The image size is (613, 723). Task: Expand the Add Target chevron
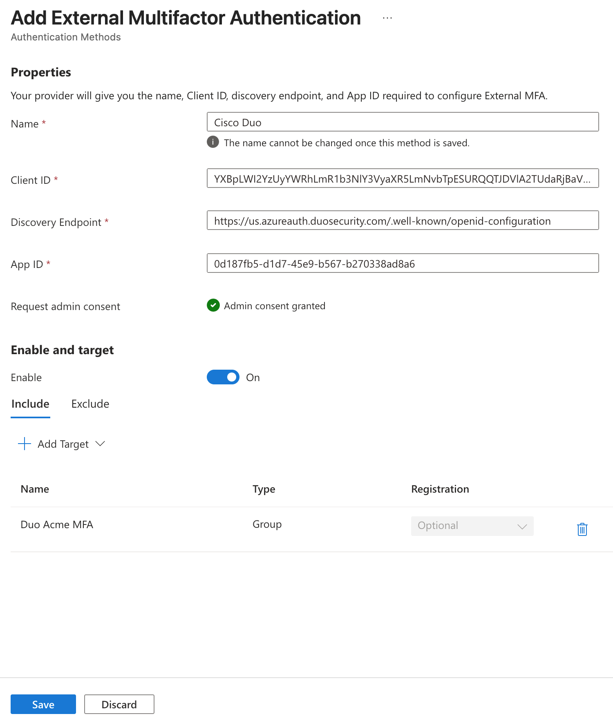(100, 444)
